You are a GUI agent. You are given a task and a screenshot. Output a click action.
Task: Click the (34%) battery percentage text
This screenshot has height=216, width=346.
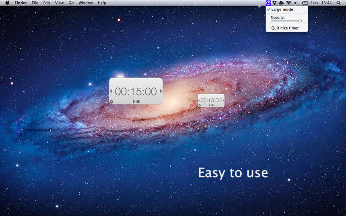[x=314, y=3]
